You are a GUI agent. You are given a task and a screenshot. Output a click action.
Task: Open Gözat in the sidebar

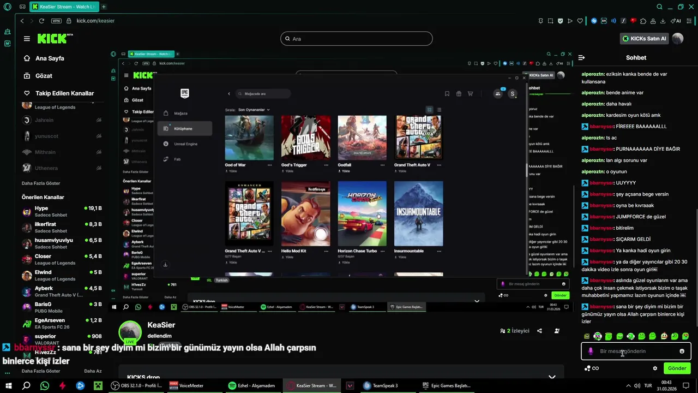click(x=44, y=76)
